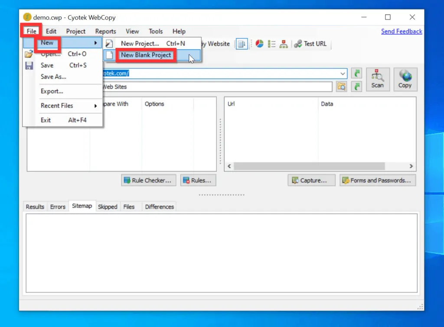Screen dimensions: 444x327
Task: Click the Copy globe button
Action: [405, 79]
